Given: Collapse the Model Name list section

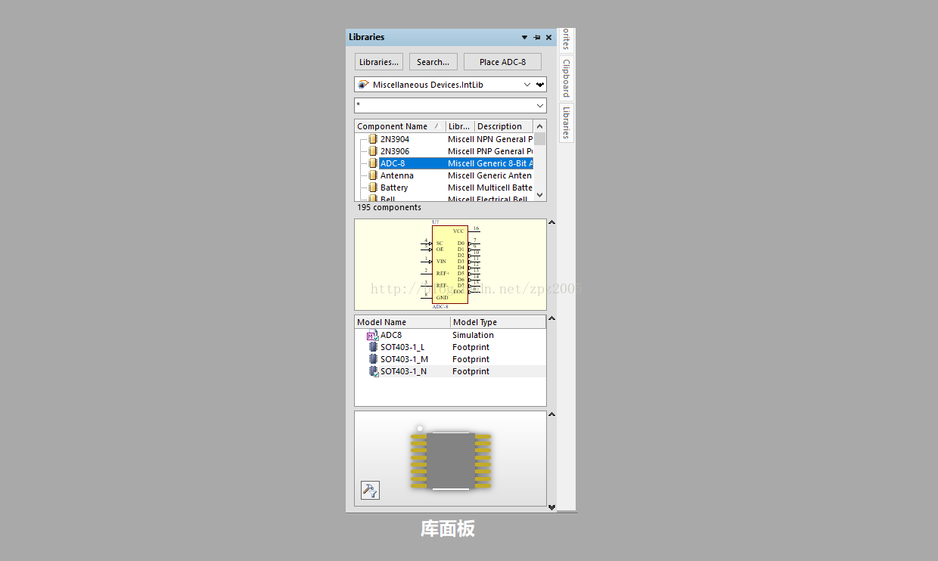Looking at the screenshot, I should [x=551, y=318].
